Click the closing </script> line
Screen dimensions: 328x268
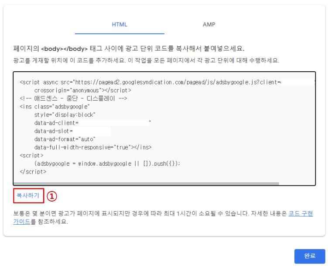33,172
